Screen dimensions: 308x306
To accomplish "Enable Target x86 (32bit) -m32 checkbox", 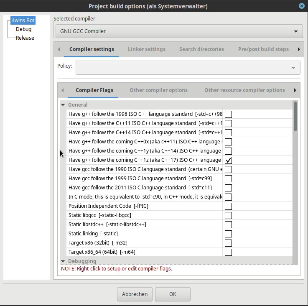I will 228,243.
